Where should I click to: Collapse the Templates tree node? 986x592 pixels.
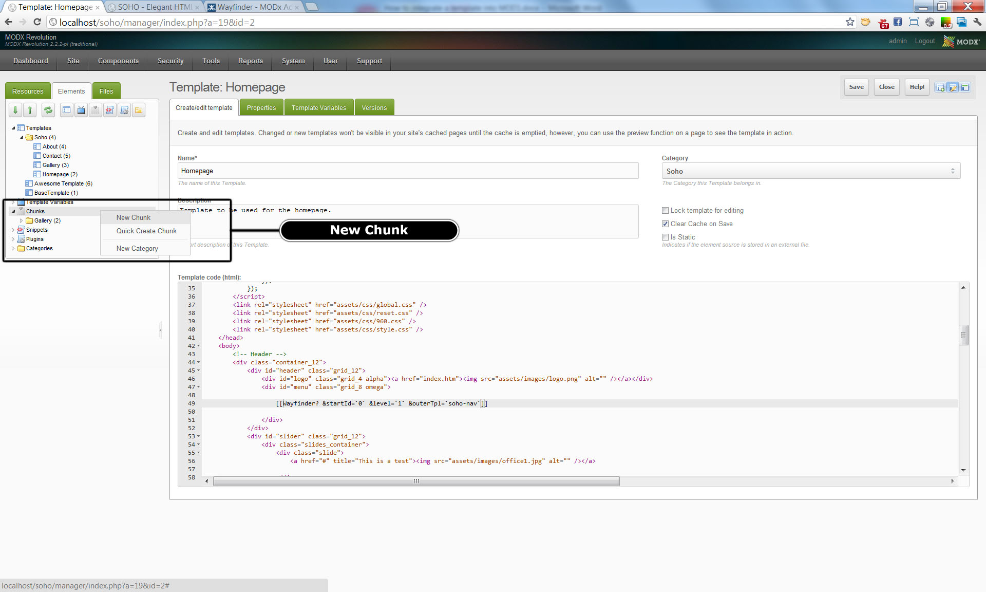pos(13,128)
